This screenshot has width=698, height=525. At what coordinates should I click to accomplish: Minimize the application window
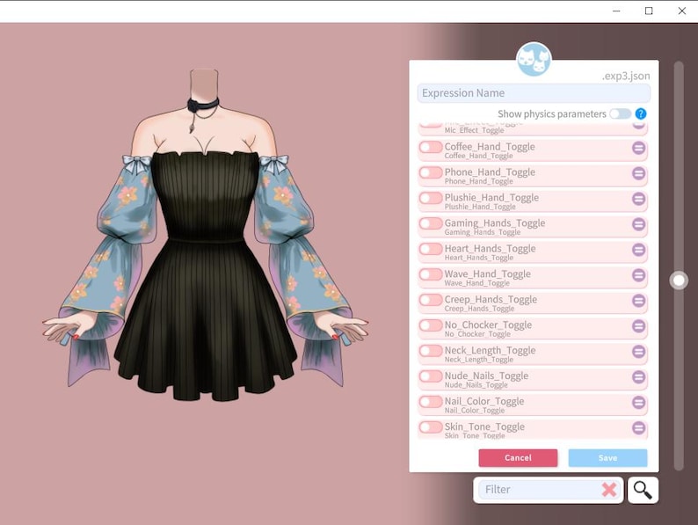(616, 11)
